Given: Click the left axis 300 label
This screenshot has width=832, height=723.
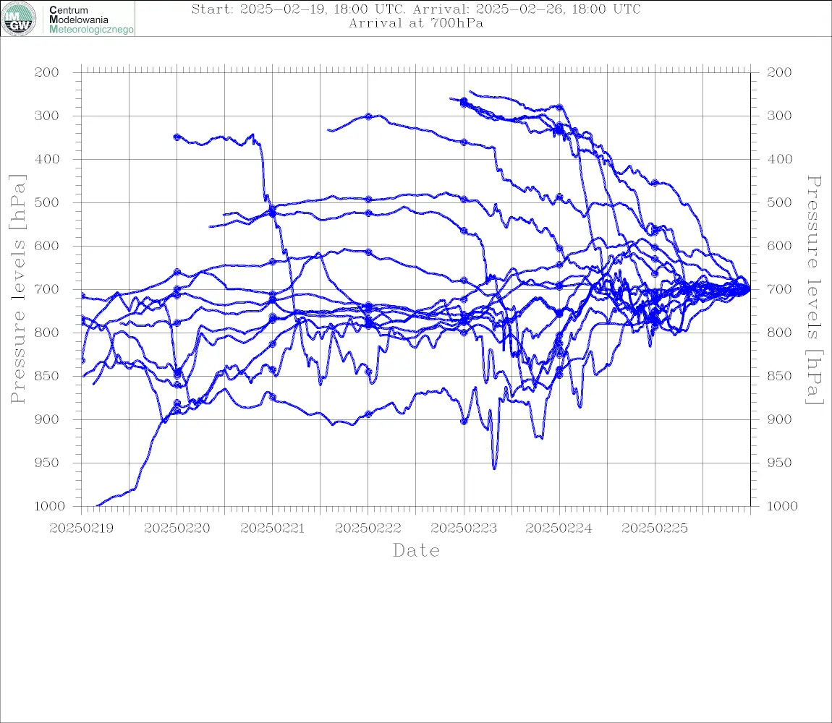Looking at the screenshot, I should (x=47, y=116).
